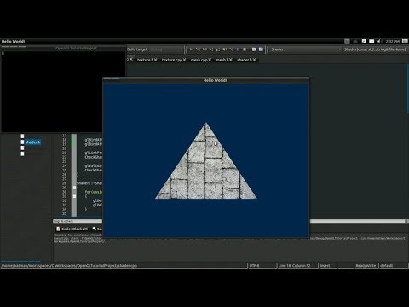Collapse the code fold marker at line 31

click(74, 196)
